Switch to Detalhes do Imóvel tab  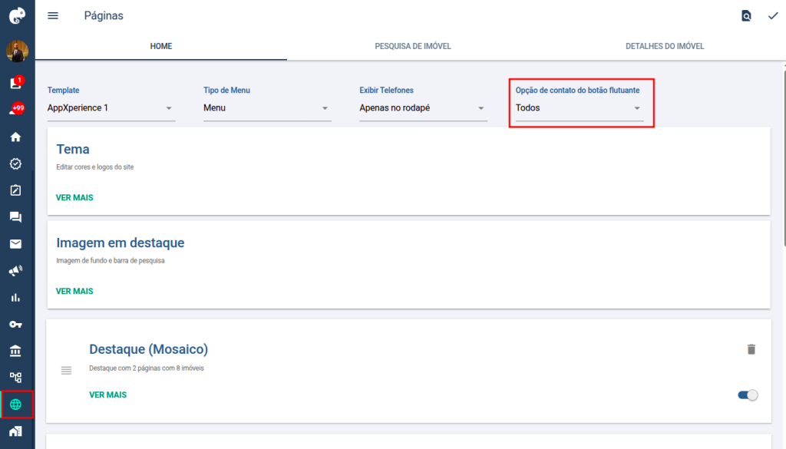665,46
